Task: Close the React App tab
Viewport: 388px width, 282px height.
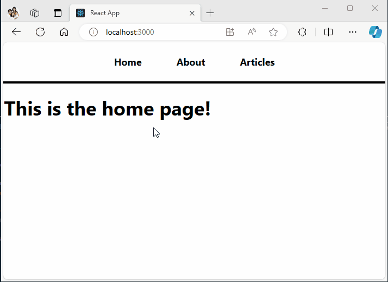Action: point(192,13)
